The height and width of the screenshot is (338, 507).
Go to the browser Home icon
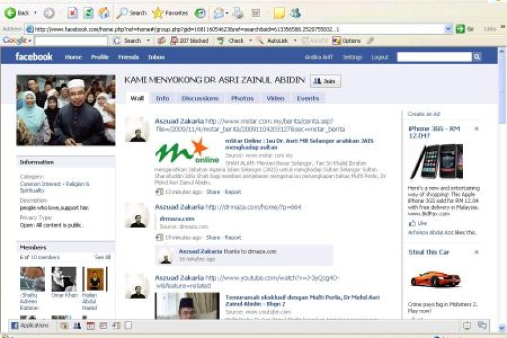(x=104, y=12)
